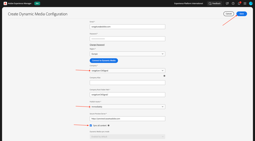
Task: Open notifications bell icon
Action: [x=239, y=3]
